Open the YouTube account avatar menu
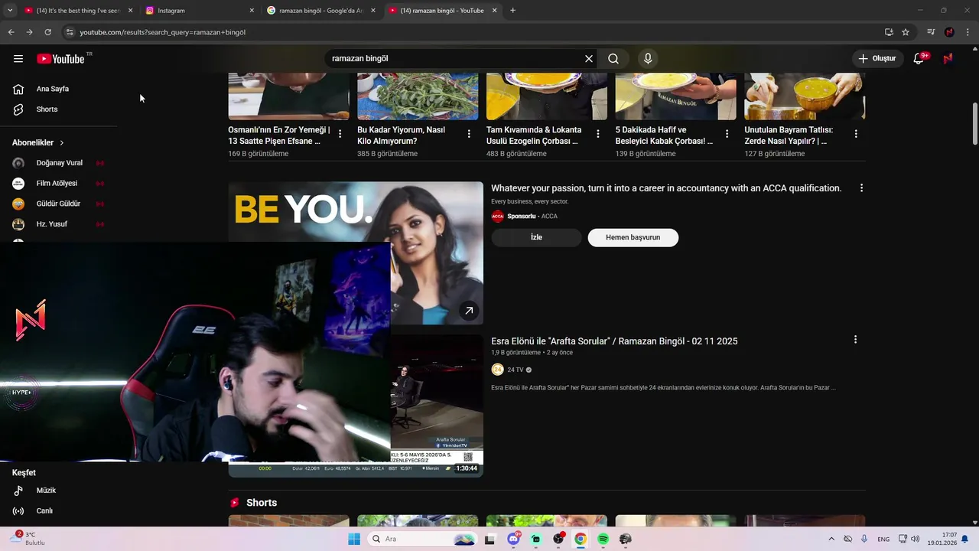 (948, 58)
